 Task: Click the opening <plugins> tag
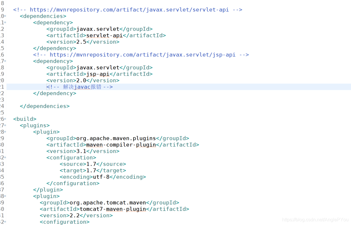point(35,125)
